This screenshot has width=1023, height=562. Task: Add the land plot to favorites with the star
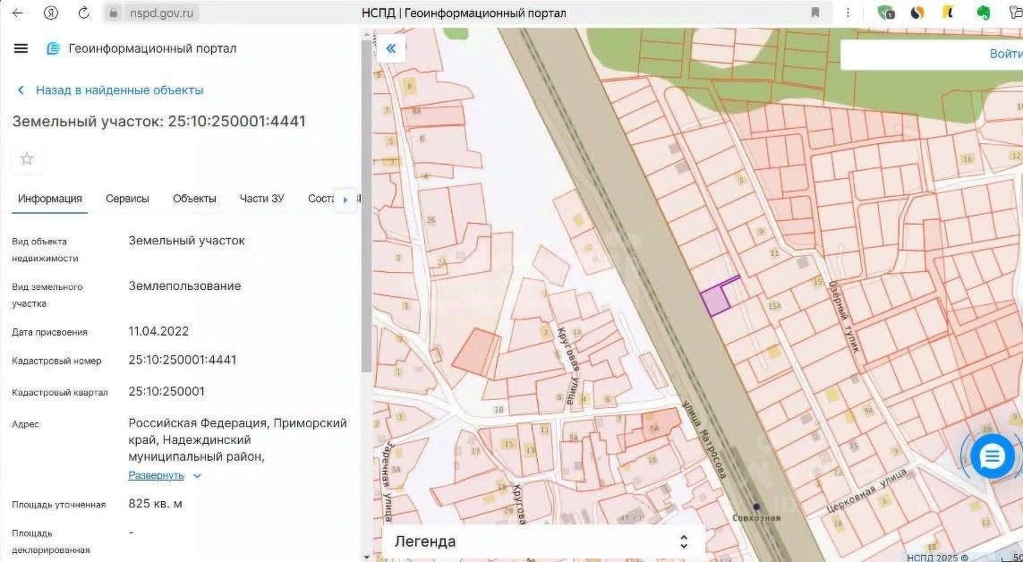27,158
